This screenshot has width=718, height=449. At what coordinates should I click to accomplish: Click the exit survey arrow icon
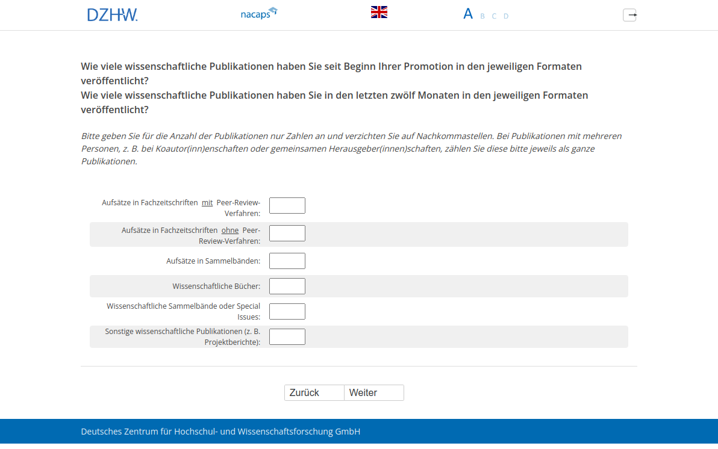629,15
